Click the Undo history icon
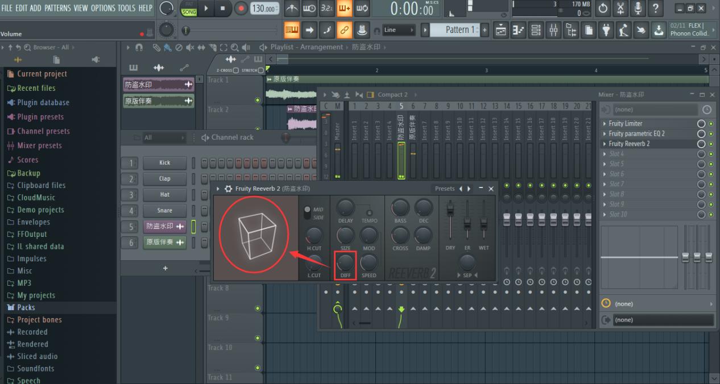 point(602,8)
